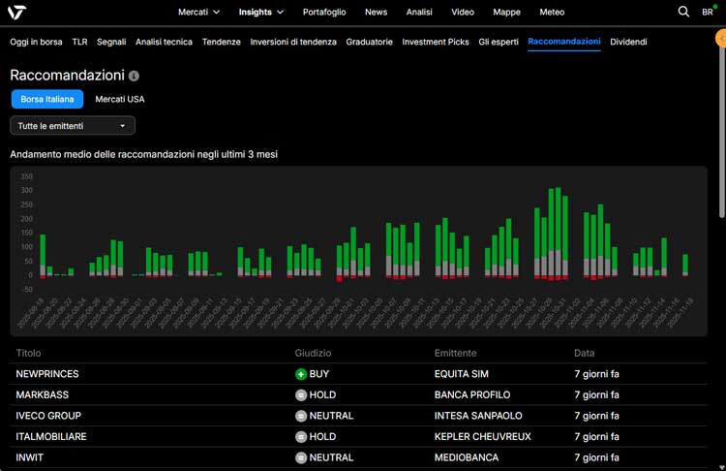Click the info icon next to Raccomandazioni

[x=134, y=76]
